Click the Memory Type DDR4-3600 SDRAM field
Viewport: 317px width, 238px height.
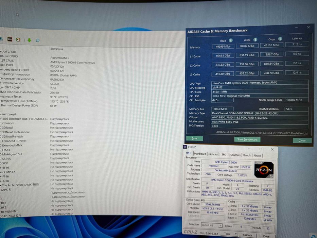[260, 113]
